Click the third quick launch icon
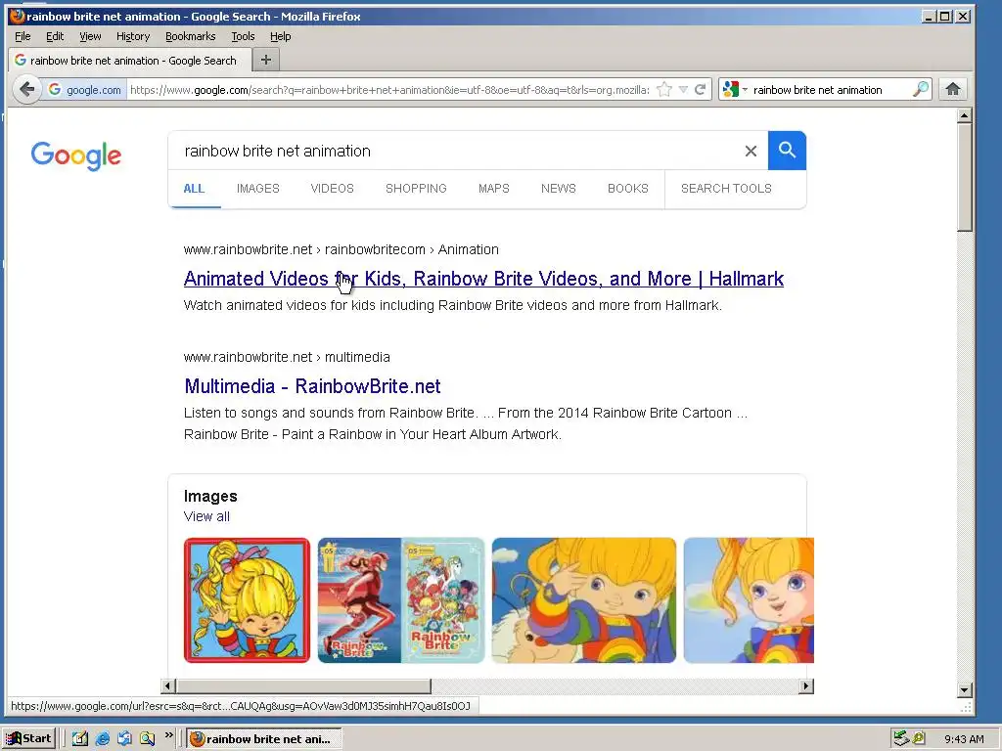The height and width of the screenshot is (751, 1002). coord(124,739)
